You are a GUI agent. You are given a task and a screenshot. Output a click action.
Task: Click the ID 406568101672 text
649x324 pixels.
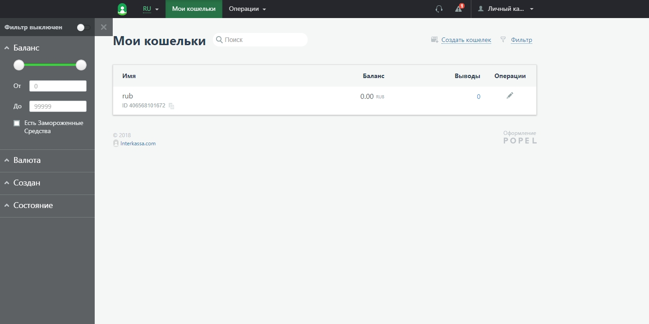click(144, 106)
